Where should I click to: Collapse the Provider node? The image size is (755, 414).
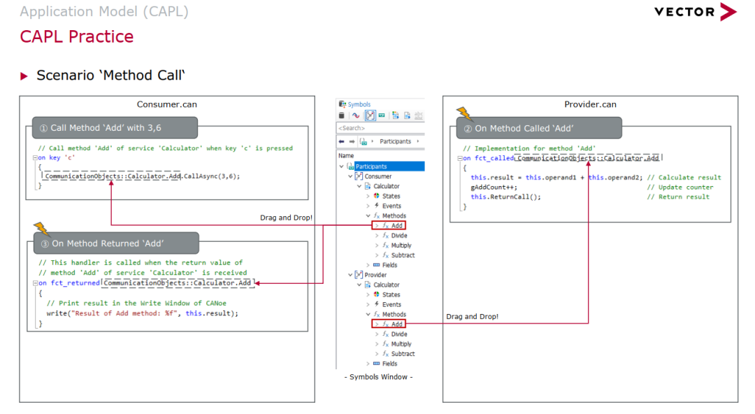tap(350, 275)
